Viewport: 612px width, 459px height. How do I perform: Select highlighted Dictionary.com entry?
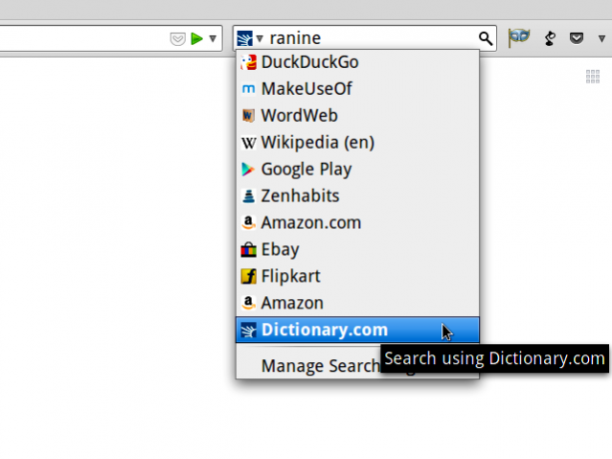click(x=357, y=330)
